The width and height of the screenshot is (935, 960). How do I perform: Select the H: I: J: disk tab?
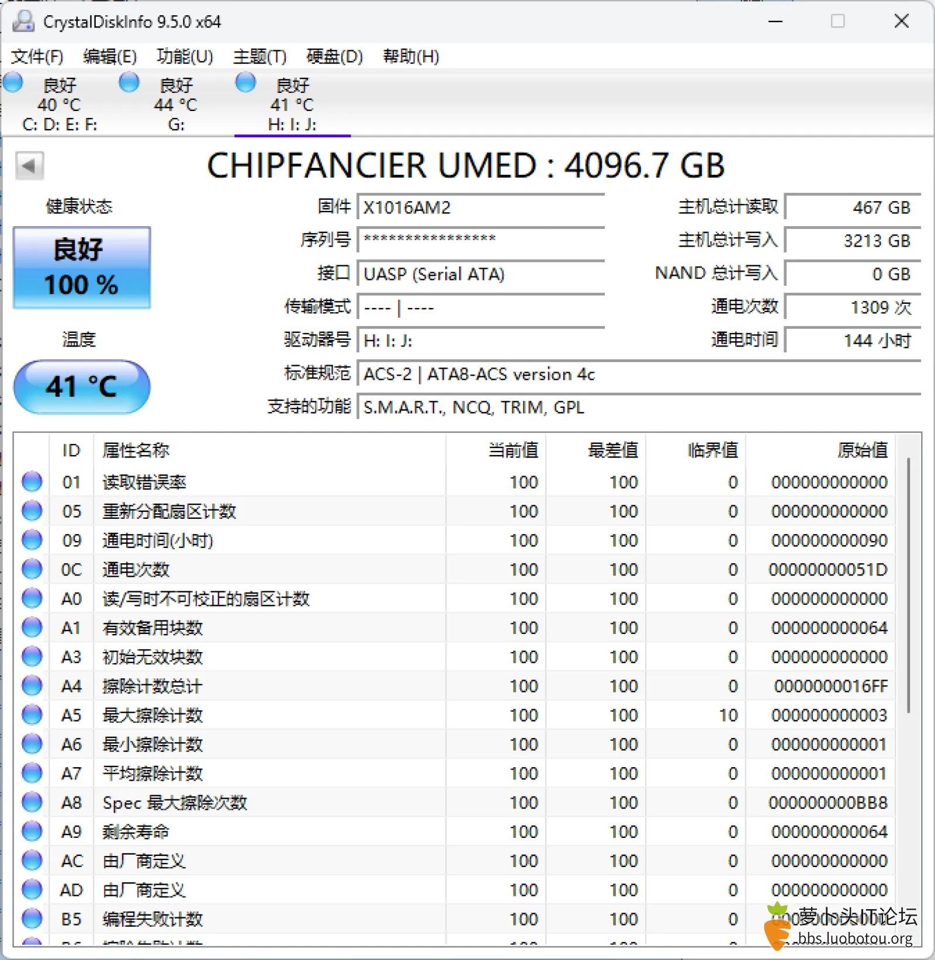coord(292,104)
